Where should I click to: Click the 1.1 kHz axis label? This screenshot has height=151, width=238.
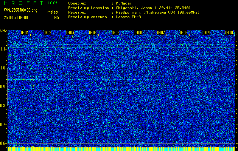coord(3,49)
